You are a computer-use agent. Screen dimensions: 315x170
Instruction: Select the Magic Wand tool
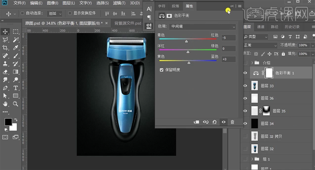(x=16, y=40)
